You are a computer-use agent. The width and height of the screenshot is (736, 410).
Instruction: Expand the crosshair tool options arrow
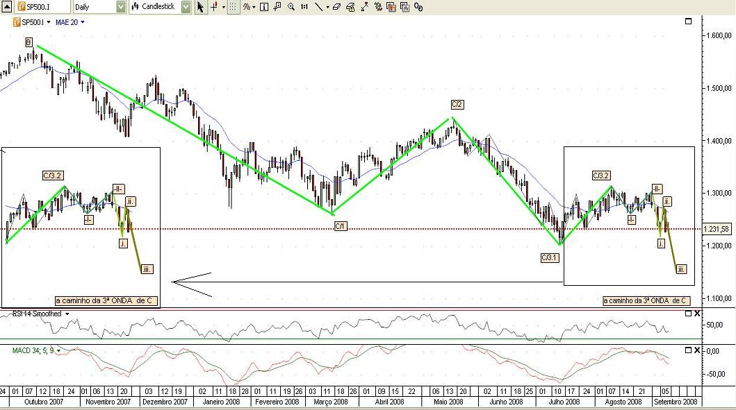pyautogui.click(x=223, y=7)
